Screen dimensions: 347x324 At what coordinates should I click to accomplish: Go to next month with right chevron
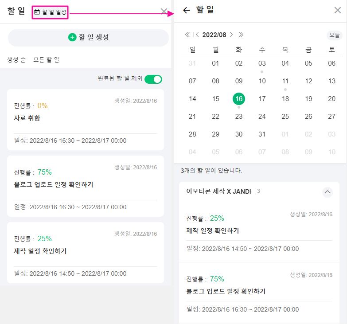pos(231,35)
